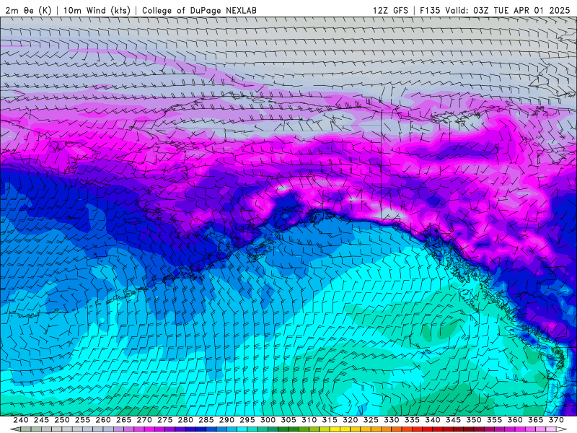
Task: Click the 255 value on the color scale
Action: tap(82, 420)
